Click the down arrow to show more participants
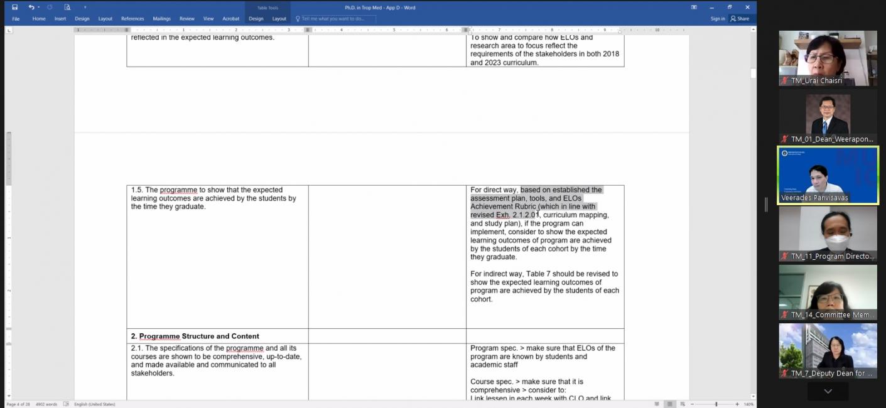886x408 pixels. [828, 391]
